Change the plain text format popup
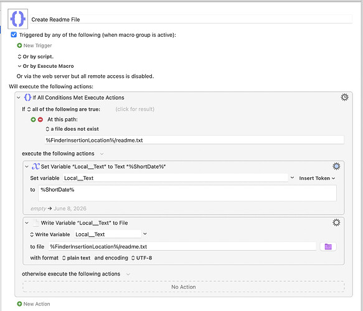This screenshot has width=363, height=311. (77, 258)
